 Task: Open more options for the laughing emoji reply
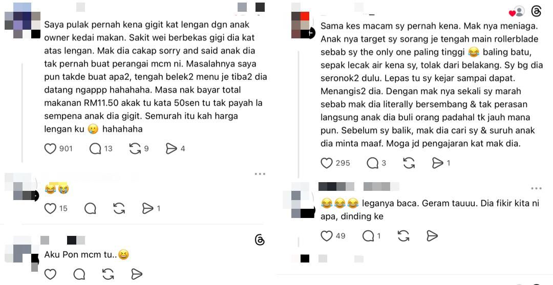tap(260, 174)
